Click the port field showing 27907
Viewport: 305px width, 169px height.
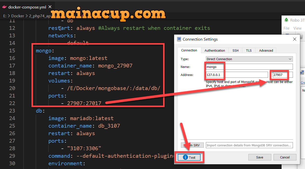pos(283,75)
